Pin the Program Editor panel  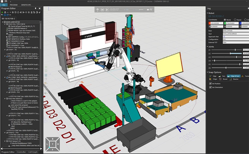pyautogui.click(x=36, y=8)
